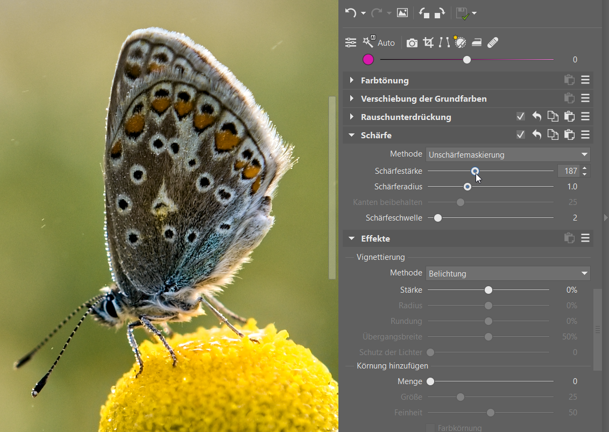Choose the perspective lines tool
The height and width of the screenshot is (432, 609).
pyautogui.click(x=444, y=43)
